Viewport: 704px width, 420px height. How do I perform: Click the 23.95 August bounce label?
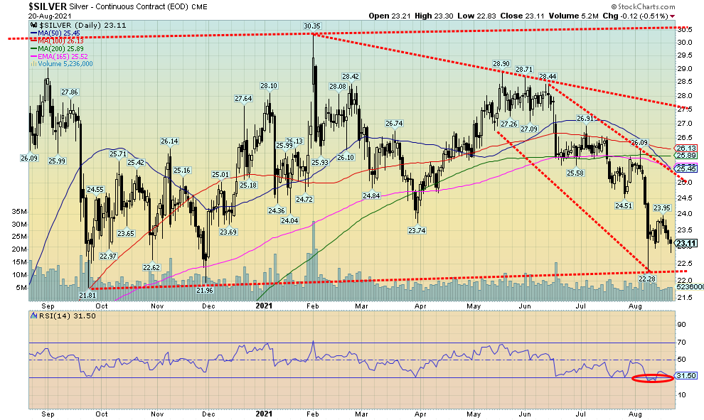[x=661, y=208]
